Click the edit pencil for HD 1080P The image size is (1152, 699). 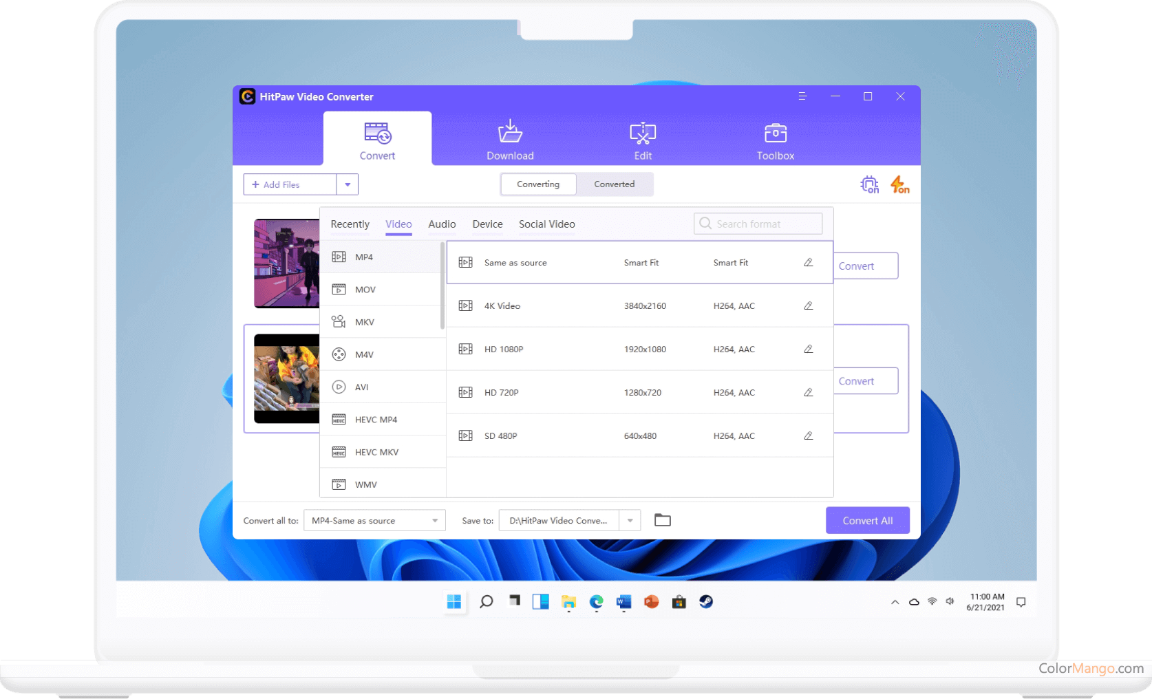pos(809,349)
